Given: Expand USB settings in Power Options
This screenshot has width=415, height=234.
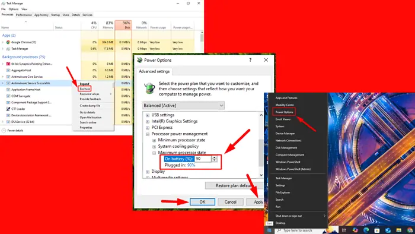Looking at the screenshot, I should pyautogui.click(x=148, y=115).
